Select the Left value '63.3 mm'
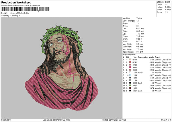Viewport: 172px width, 122px height. tap(140, 28)
